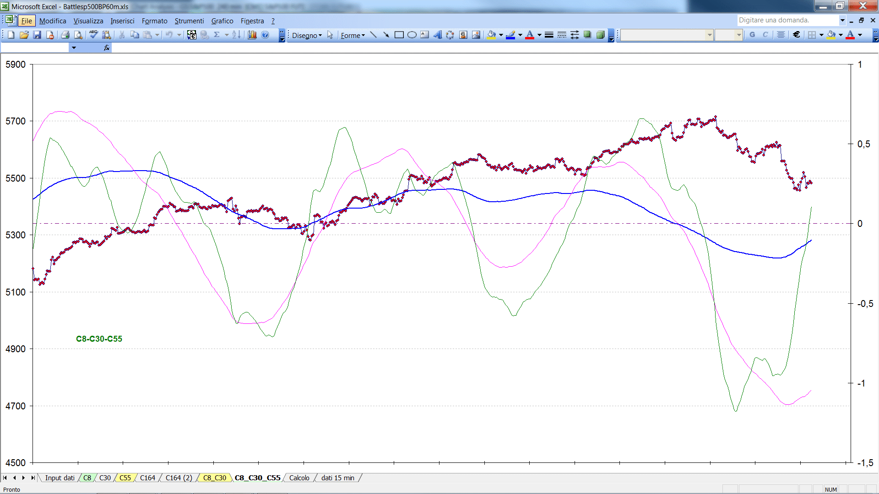Switch to the dati 15 min sheet
The image size is (879, 494).
pos(338,478)
